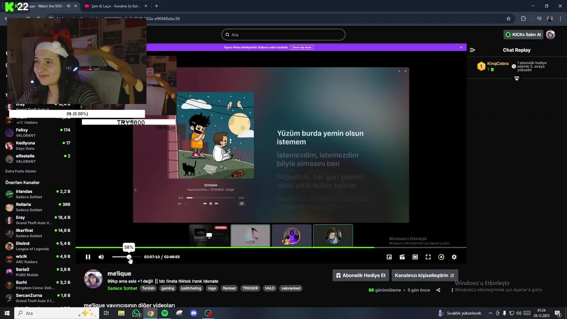
Task: Open Kediyuna channel in the sidebar
Action: (x=38, y=145)
